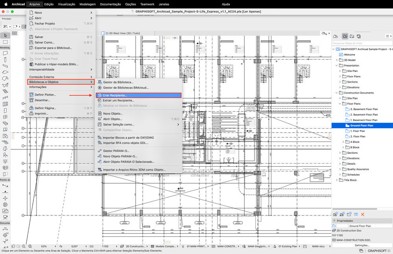Open the Project Map navigator icon
This screenshot has height=254, width=393.
click(x=335, y=36)
